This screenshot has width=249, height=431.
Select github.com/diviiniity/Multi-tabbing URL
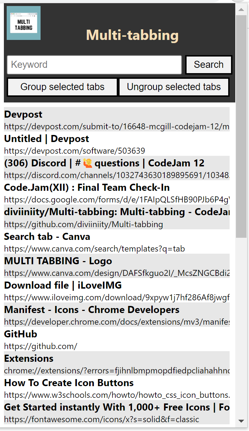click(84, 224)
